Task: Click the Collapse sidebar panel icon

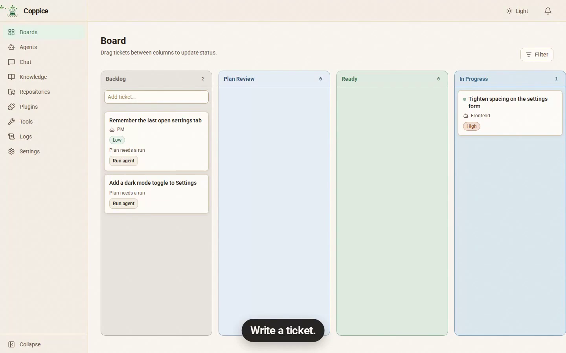Action: (x=11, y=344)
